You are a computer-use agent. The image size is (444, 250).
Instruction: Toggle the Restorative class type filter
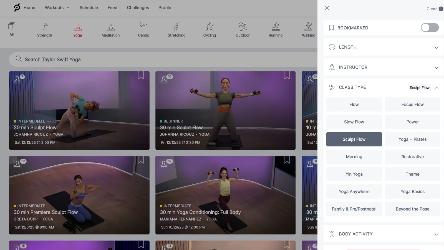click(412, 157)
